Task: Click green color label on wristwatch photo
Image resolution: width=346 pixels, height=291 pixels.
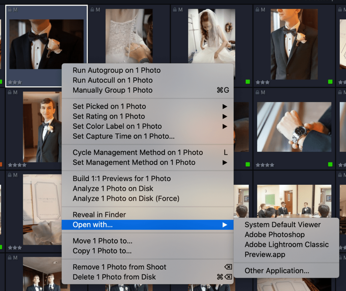Action: click(330, 164)
